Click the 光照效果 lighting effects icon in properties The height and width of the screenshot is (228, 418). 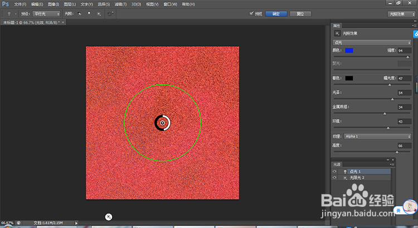tap(337, 33)
